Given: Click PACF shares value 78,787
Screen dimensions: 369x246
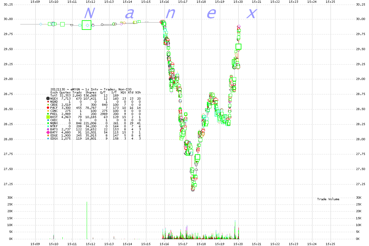Looking at the screenshot, I should [x=91, y=108].
